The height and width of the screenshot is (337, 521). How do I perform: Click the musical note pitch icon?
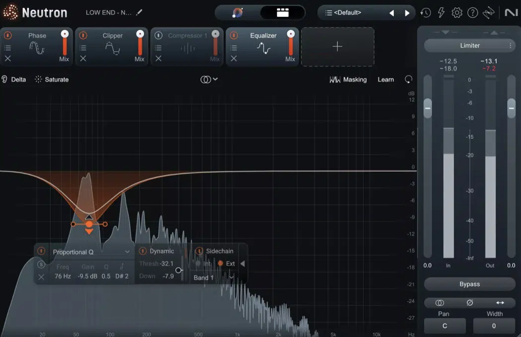tap(122, 266)
